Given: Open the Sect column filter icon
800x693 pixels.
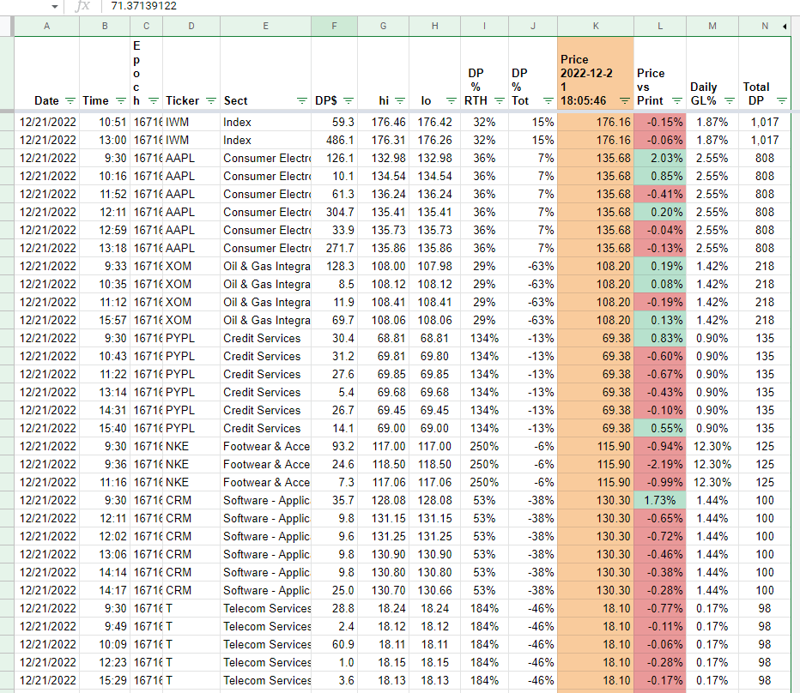Looking at the screenshot, I should (x=302, y=101).
